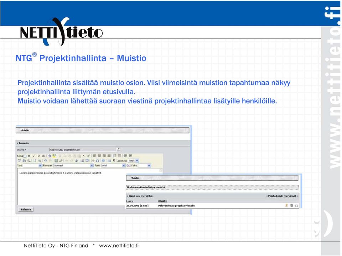Click the edit pencil icon for Palaverikutsu entry

[x=286, y=206]
